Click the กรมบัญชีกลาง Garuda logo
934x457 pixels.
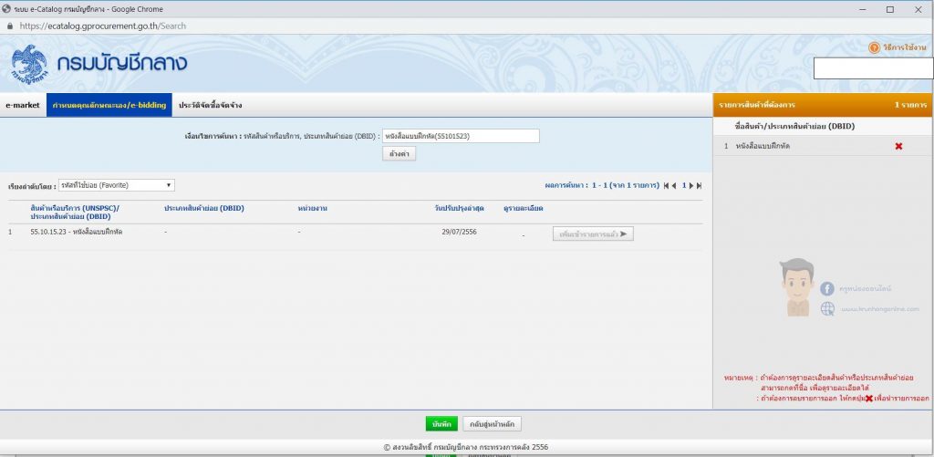pos(29,64)
